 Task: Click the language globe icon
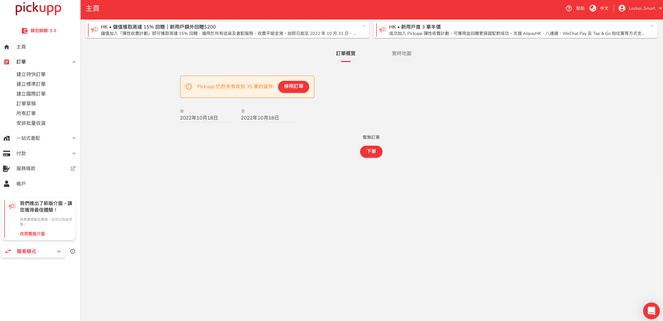click(x=593, y=8)
